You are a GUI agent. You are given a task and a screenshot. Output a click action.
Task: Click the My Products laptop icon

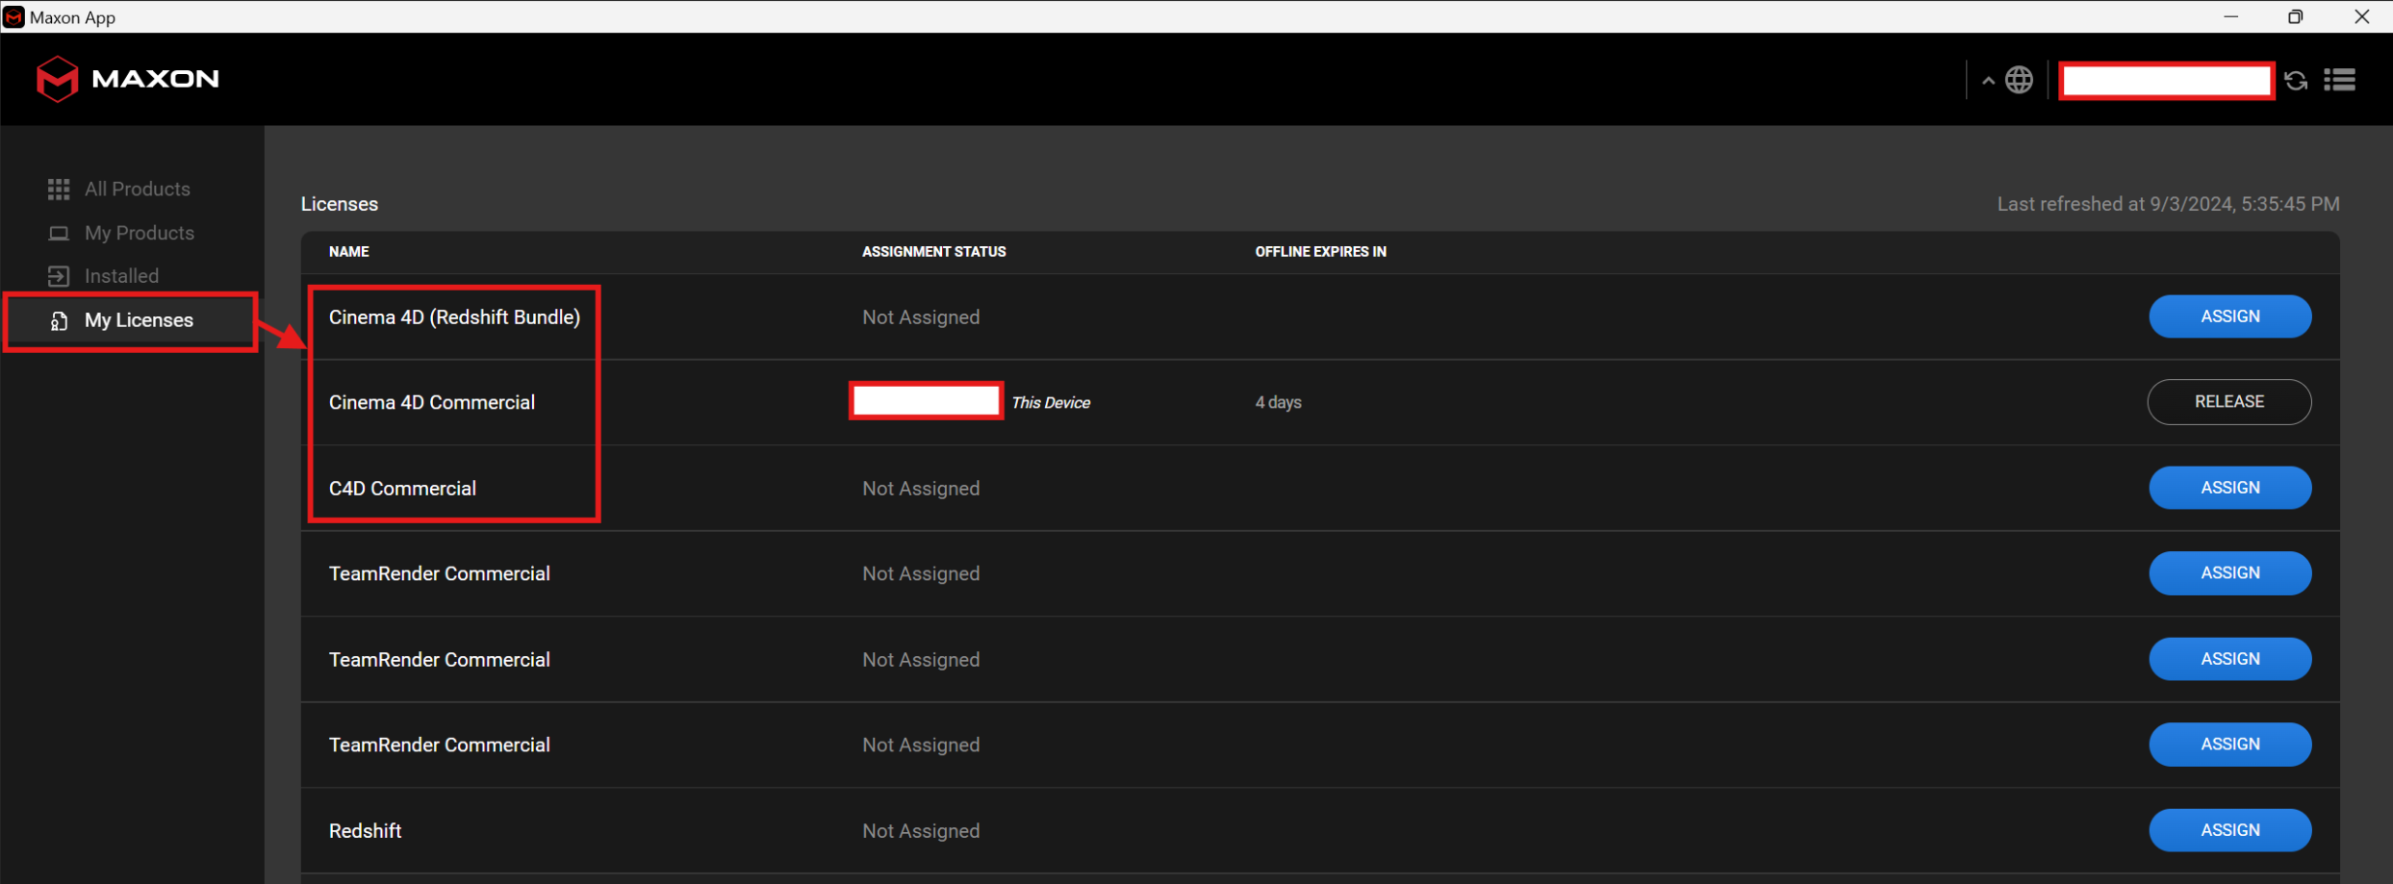click(59, 233)
